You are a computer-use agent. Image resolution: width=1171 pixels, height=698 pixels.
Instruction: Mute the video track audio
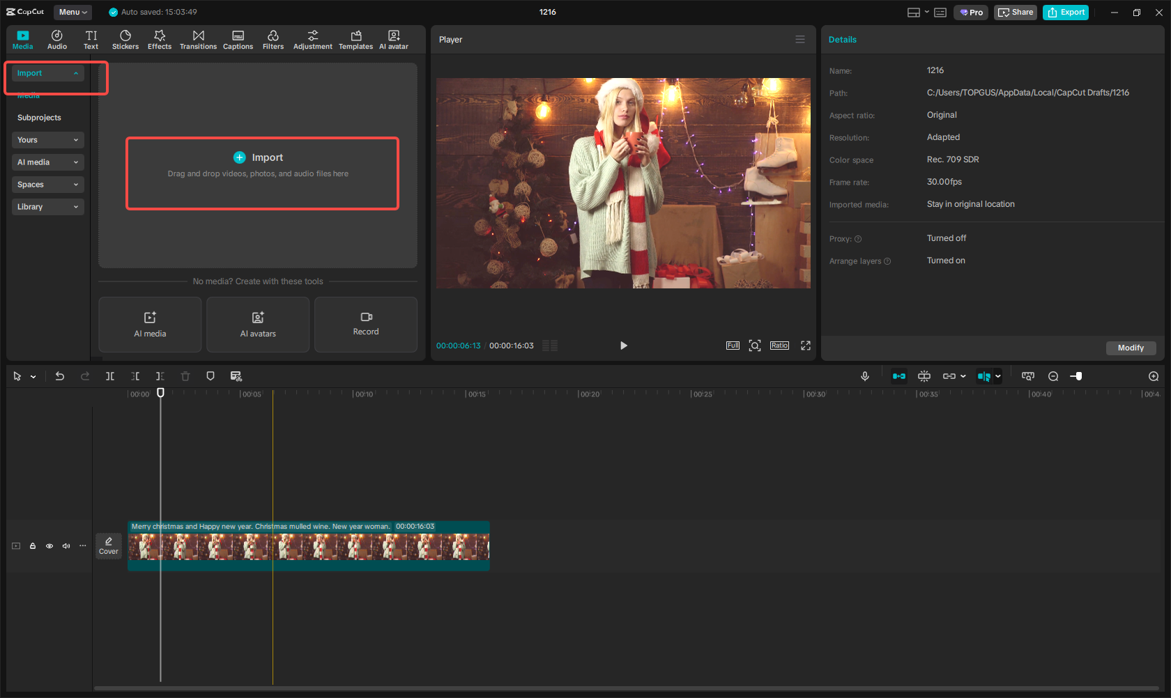[x=66, y=546]
